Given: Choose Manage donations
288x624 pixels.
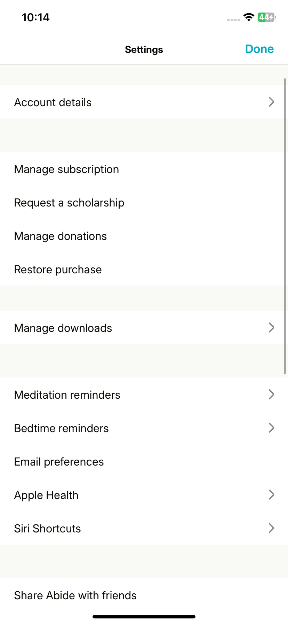Looking at the screenshot, I should coord(144,236).
